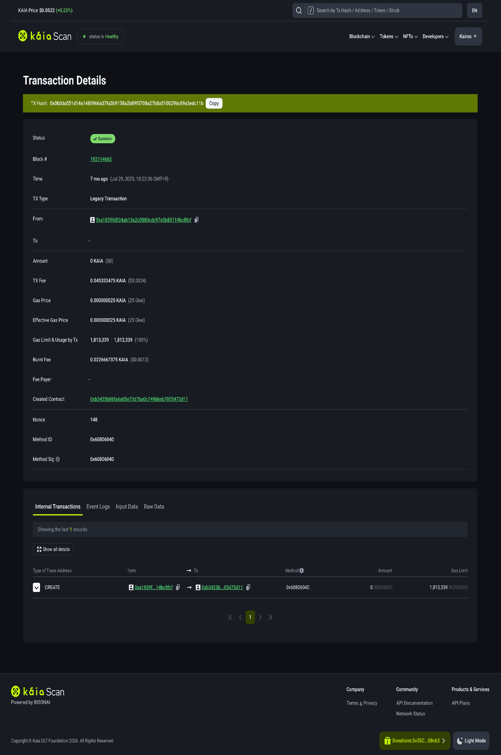
Task: Click the Method Sig info icon
Action: click(x=58, y=459)
